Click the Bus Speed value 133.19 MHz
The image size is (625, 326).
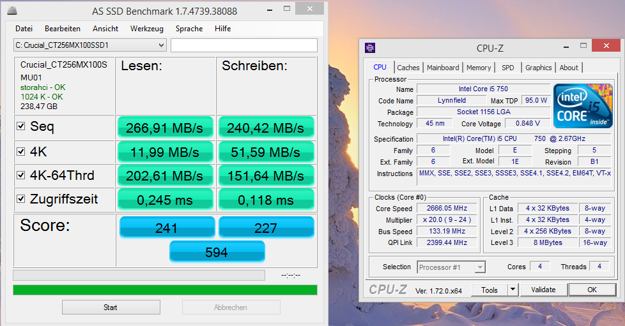(x=447, y=232)
